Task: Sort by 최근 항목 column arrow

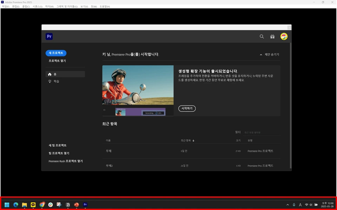Action: tap(193, 141)
